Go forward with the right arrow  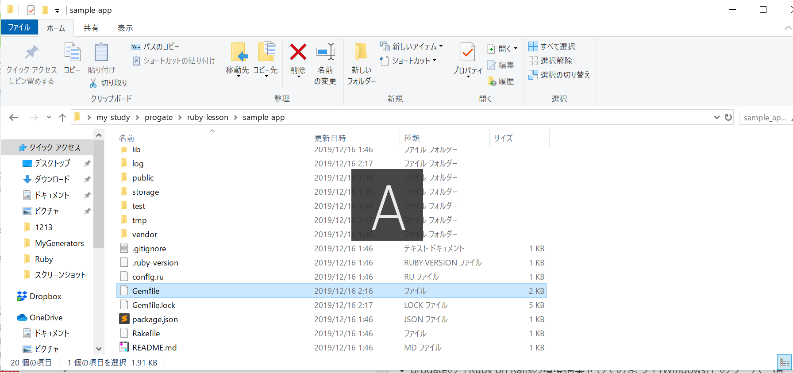[34, 117]
